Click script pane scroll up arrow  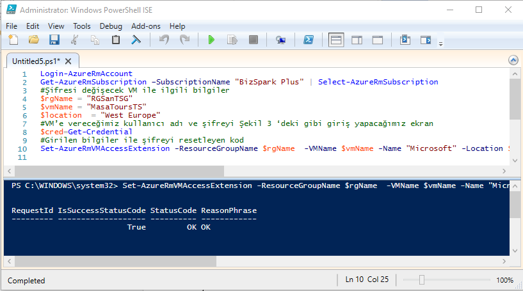pyautogui.click(x=515, y=74)
